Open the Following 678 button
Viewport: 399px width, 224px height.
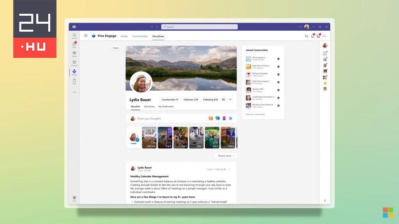pyautogui.click(x=210, y=100)
